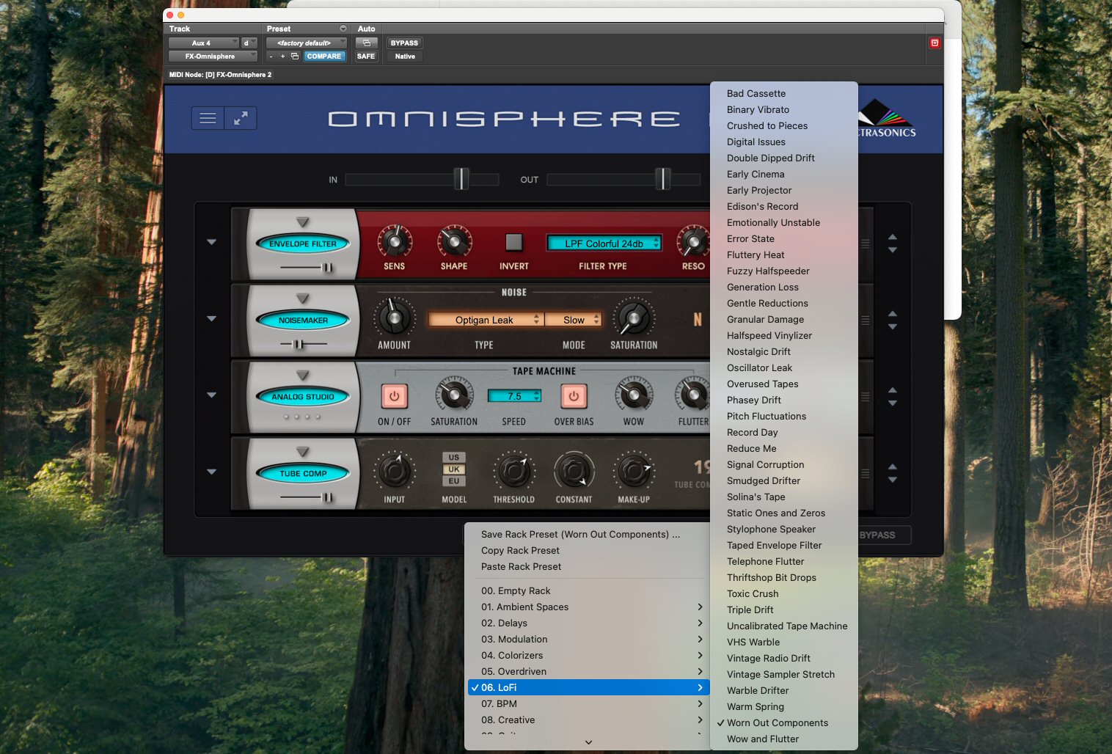Click the IN level slider handle
The height and width of the screenshot is (754, 1112).
pyautogui.click(x=461, y=179)
